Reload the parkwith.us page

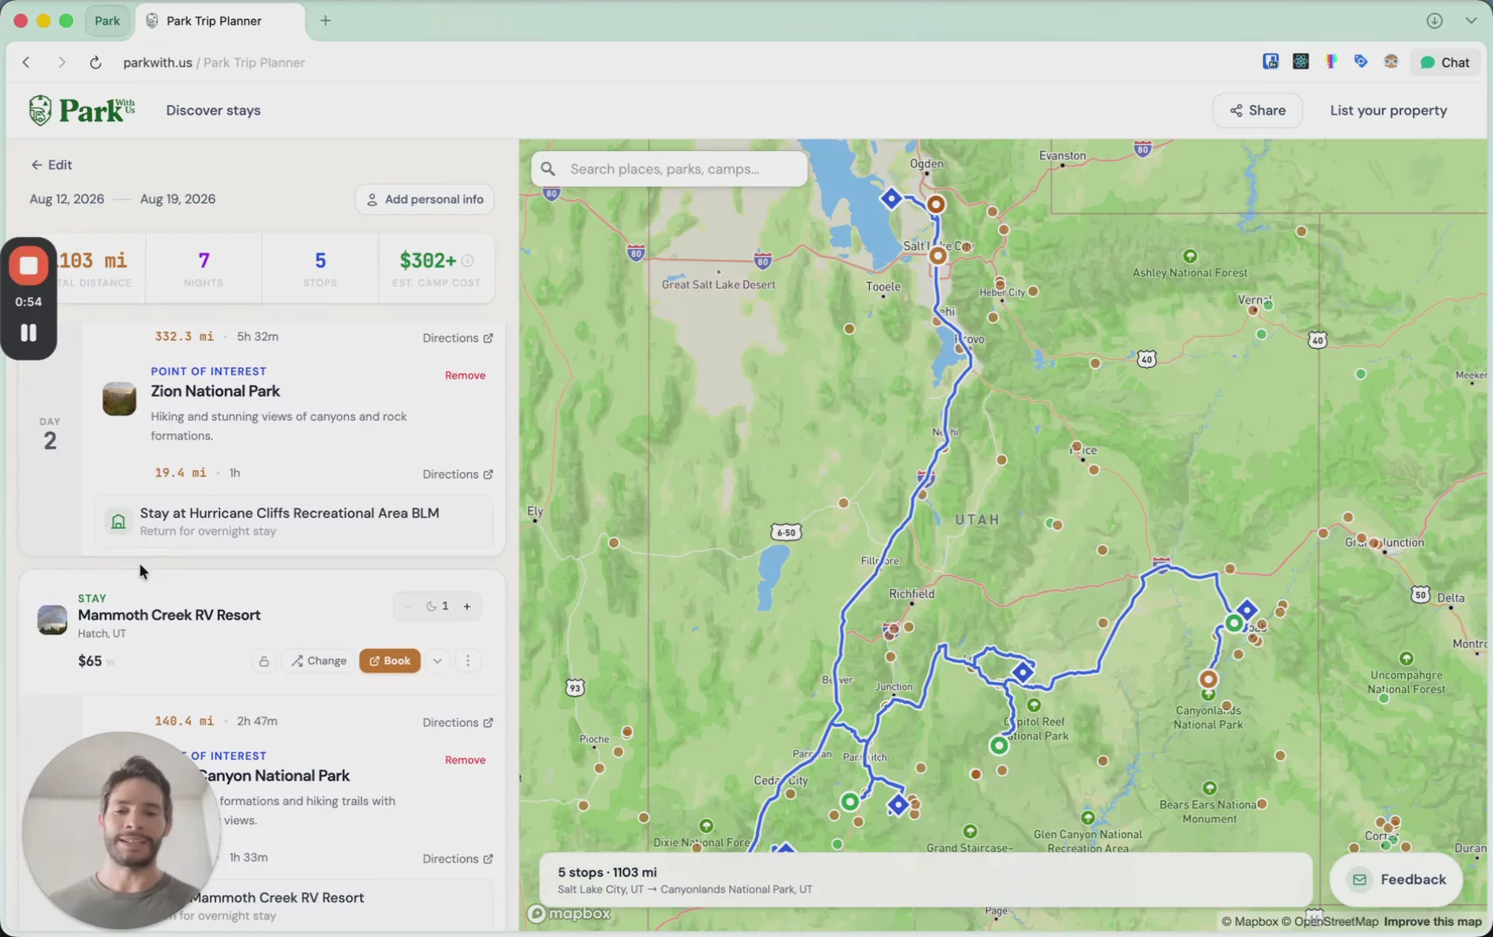coord(95,62)
